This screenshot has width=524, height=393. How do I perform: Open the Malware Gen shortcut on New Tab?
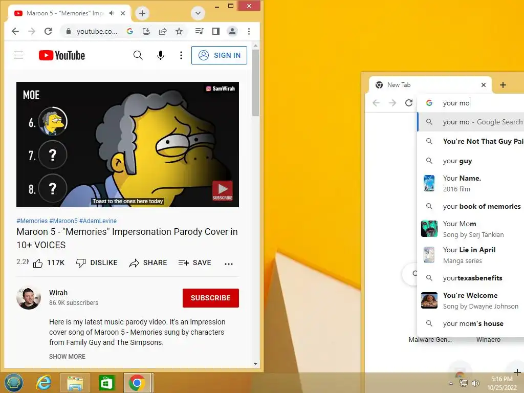pyautogui.click(x=430, y=340)
